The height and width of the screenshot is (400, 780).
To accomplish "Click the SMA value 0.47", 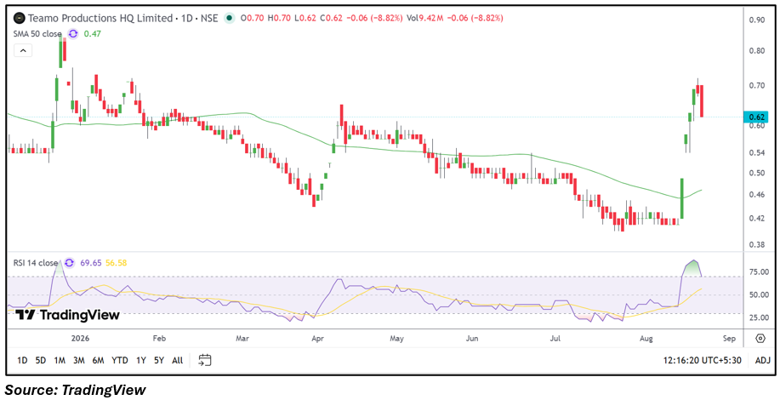I will tap(91, 34).
